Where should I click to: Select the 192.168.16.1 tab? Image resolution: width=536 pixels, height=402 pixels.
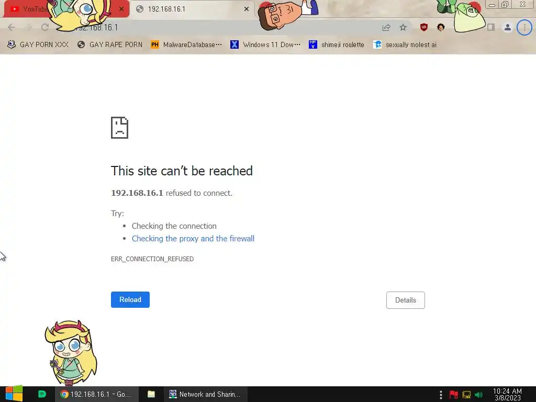(192, 9)
